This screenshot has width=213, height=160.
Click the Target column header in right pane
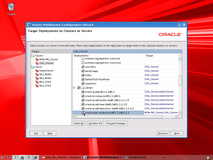tap(161, 56)
